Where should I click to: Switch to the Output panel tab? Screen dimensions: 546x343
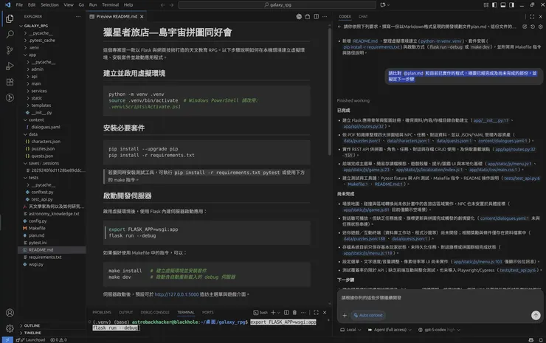coord(125,312)
